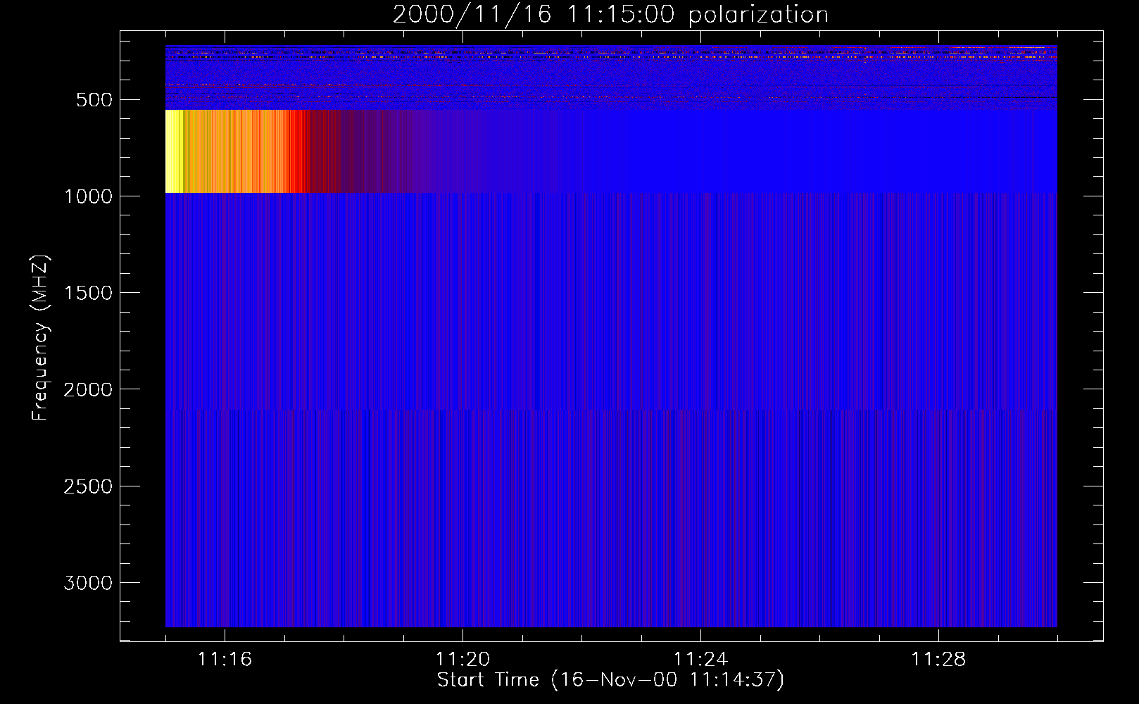
Task: Click the 2000 frequency tick label
Action: [x=88, y=389]
